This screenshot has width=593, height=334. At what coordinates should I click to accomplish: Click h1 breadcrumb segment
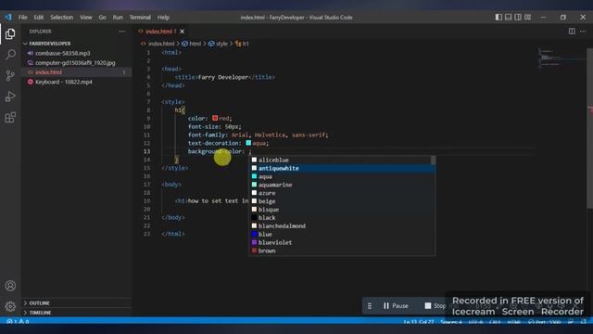coord(242,44)
